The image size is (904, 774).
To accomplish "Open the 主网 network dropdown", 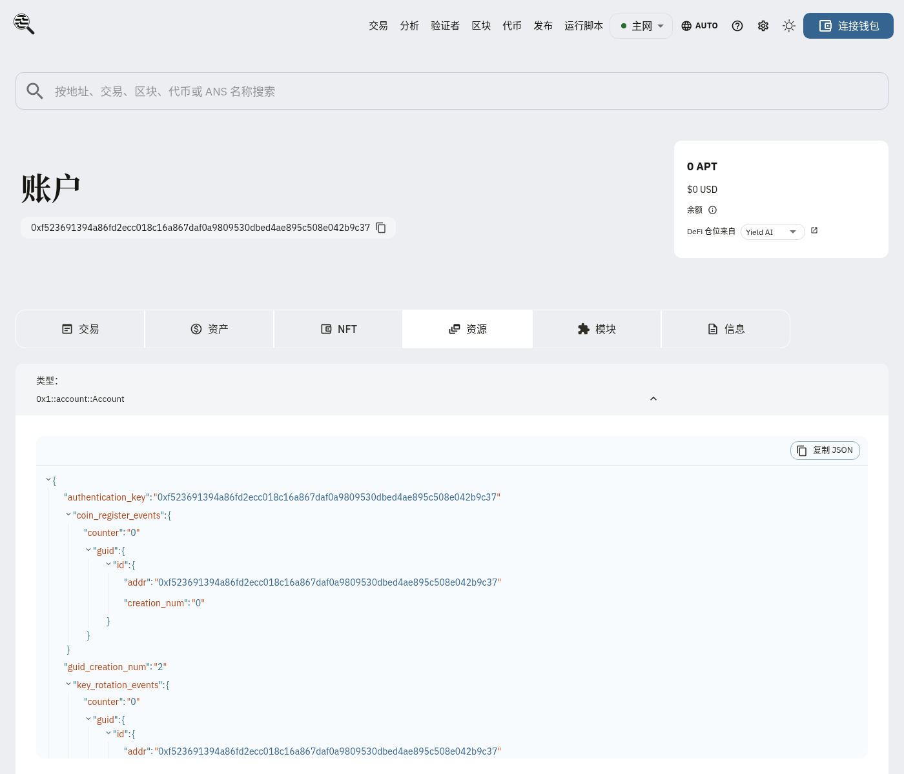I will (x=641, y=26).
